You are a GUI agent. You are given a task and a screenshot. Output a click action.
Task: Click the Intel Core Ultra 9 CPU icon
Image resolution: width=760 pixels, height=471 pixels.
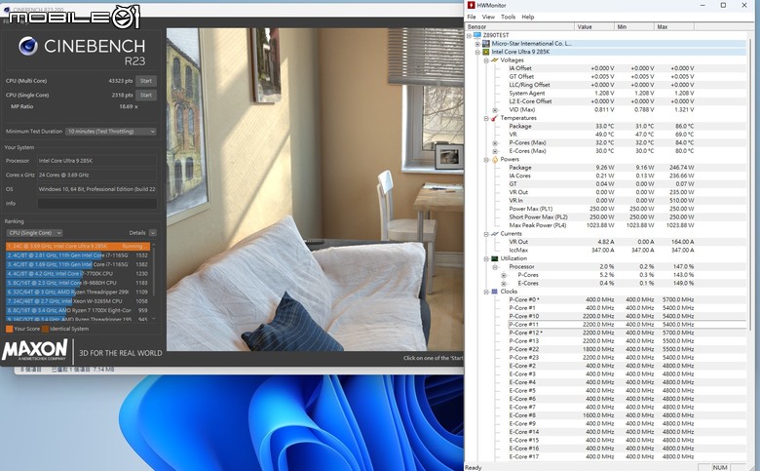[x=485, y=52]
